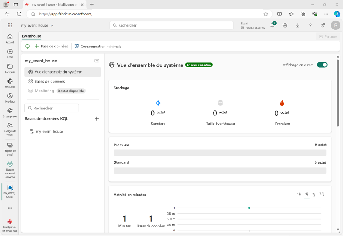Open Espace de travail sidebar icon
343x236 pixels.
point(10,149)
